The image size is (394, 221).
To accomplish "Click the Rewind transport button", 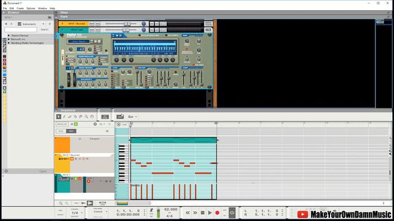I will point(188,213).
